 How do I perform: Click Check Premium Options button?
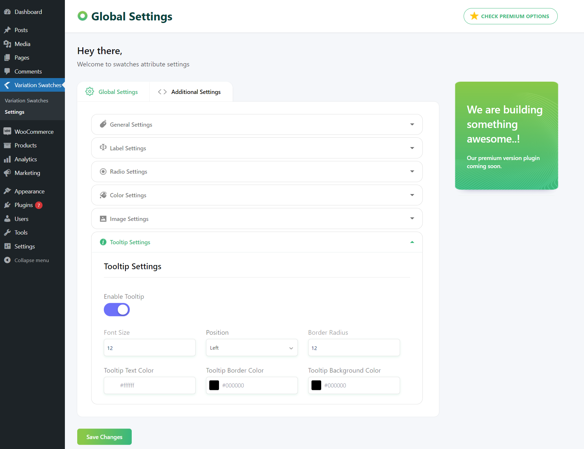click(x=510, y=16)
